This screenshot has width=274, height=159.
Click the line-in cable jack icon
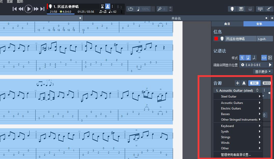click(x=269, y=9)
